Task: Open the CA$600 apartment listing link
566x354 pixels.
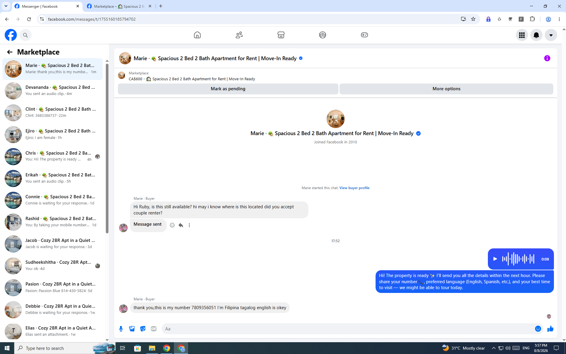Action: point(192,79)
